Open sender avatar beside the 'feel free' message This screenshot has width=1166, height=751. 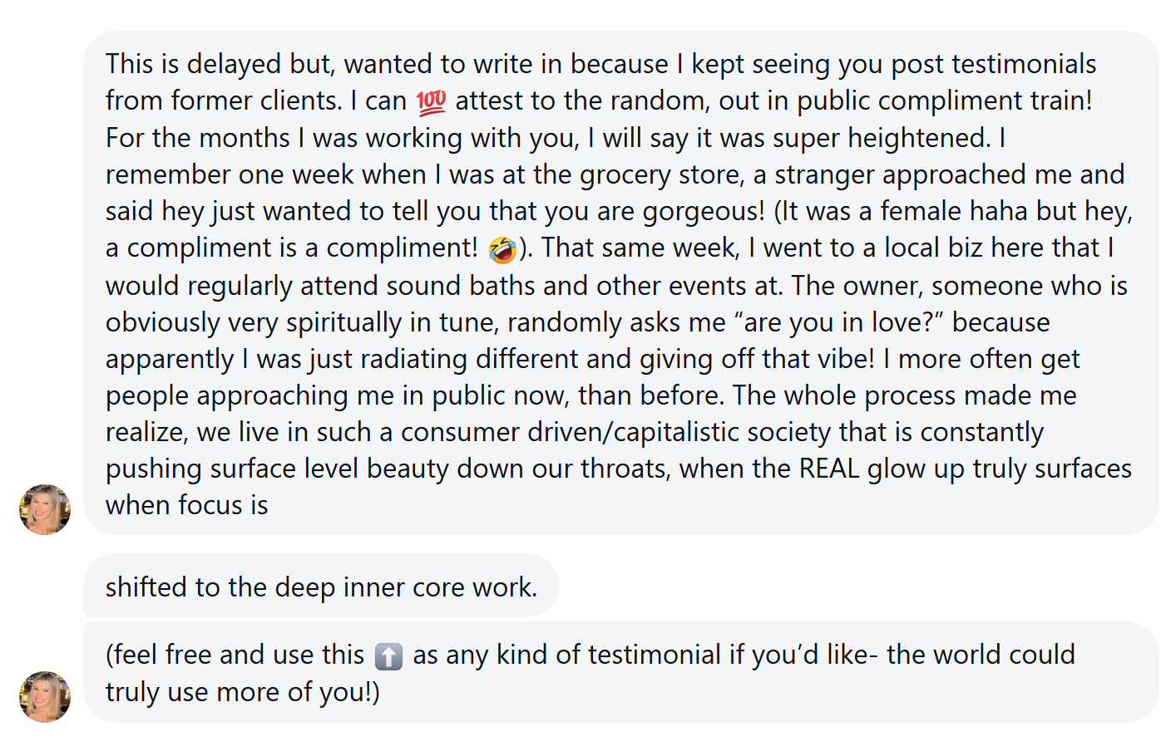45,696
